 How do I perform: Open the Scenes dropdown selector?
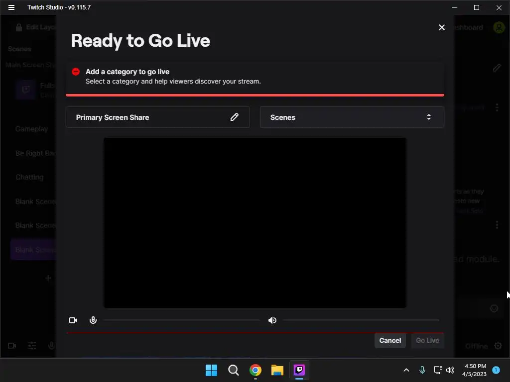pyautogui.click(x=352, y=117)
